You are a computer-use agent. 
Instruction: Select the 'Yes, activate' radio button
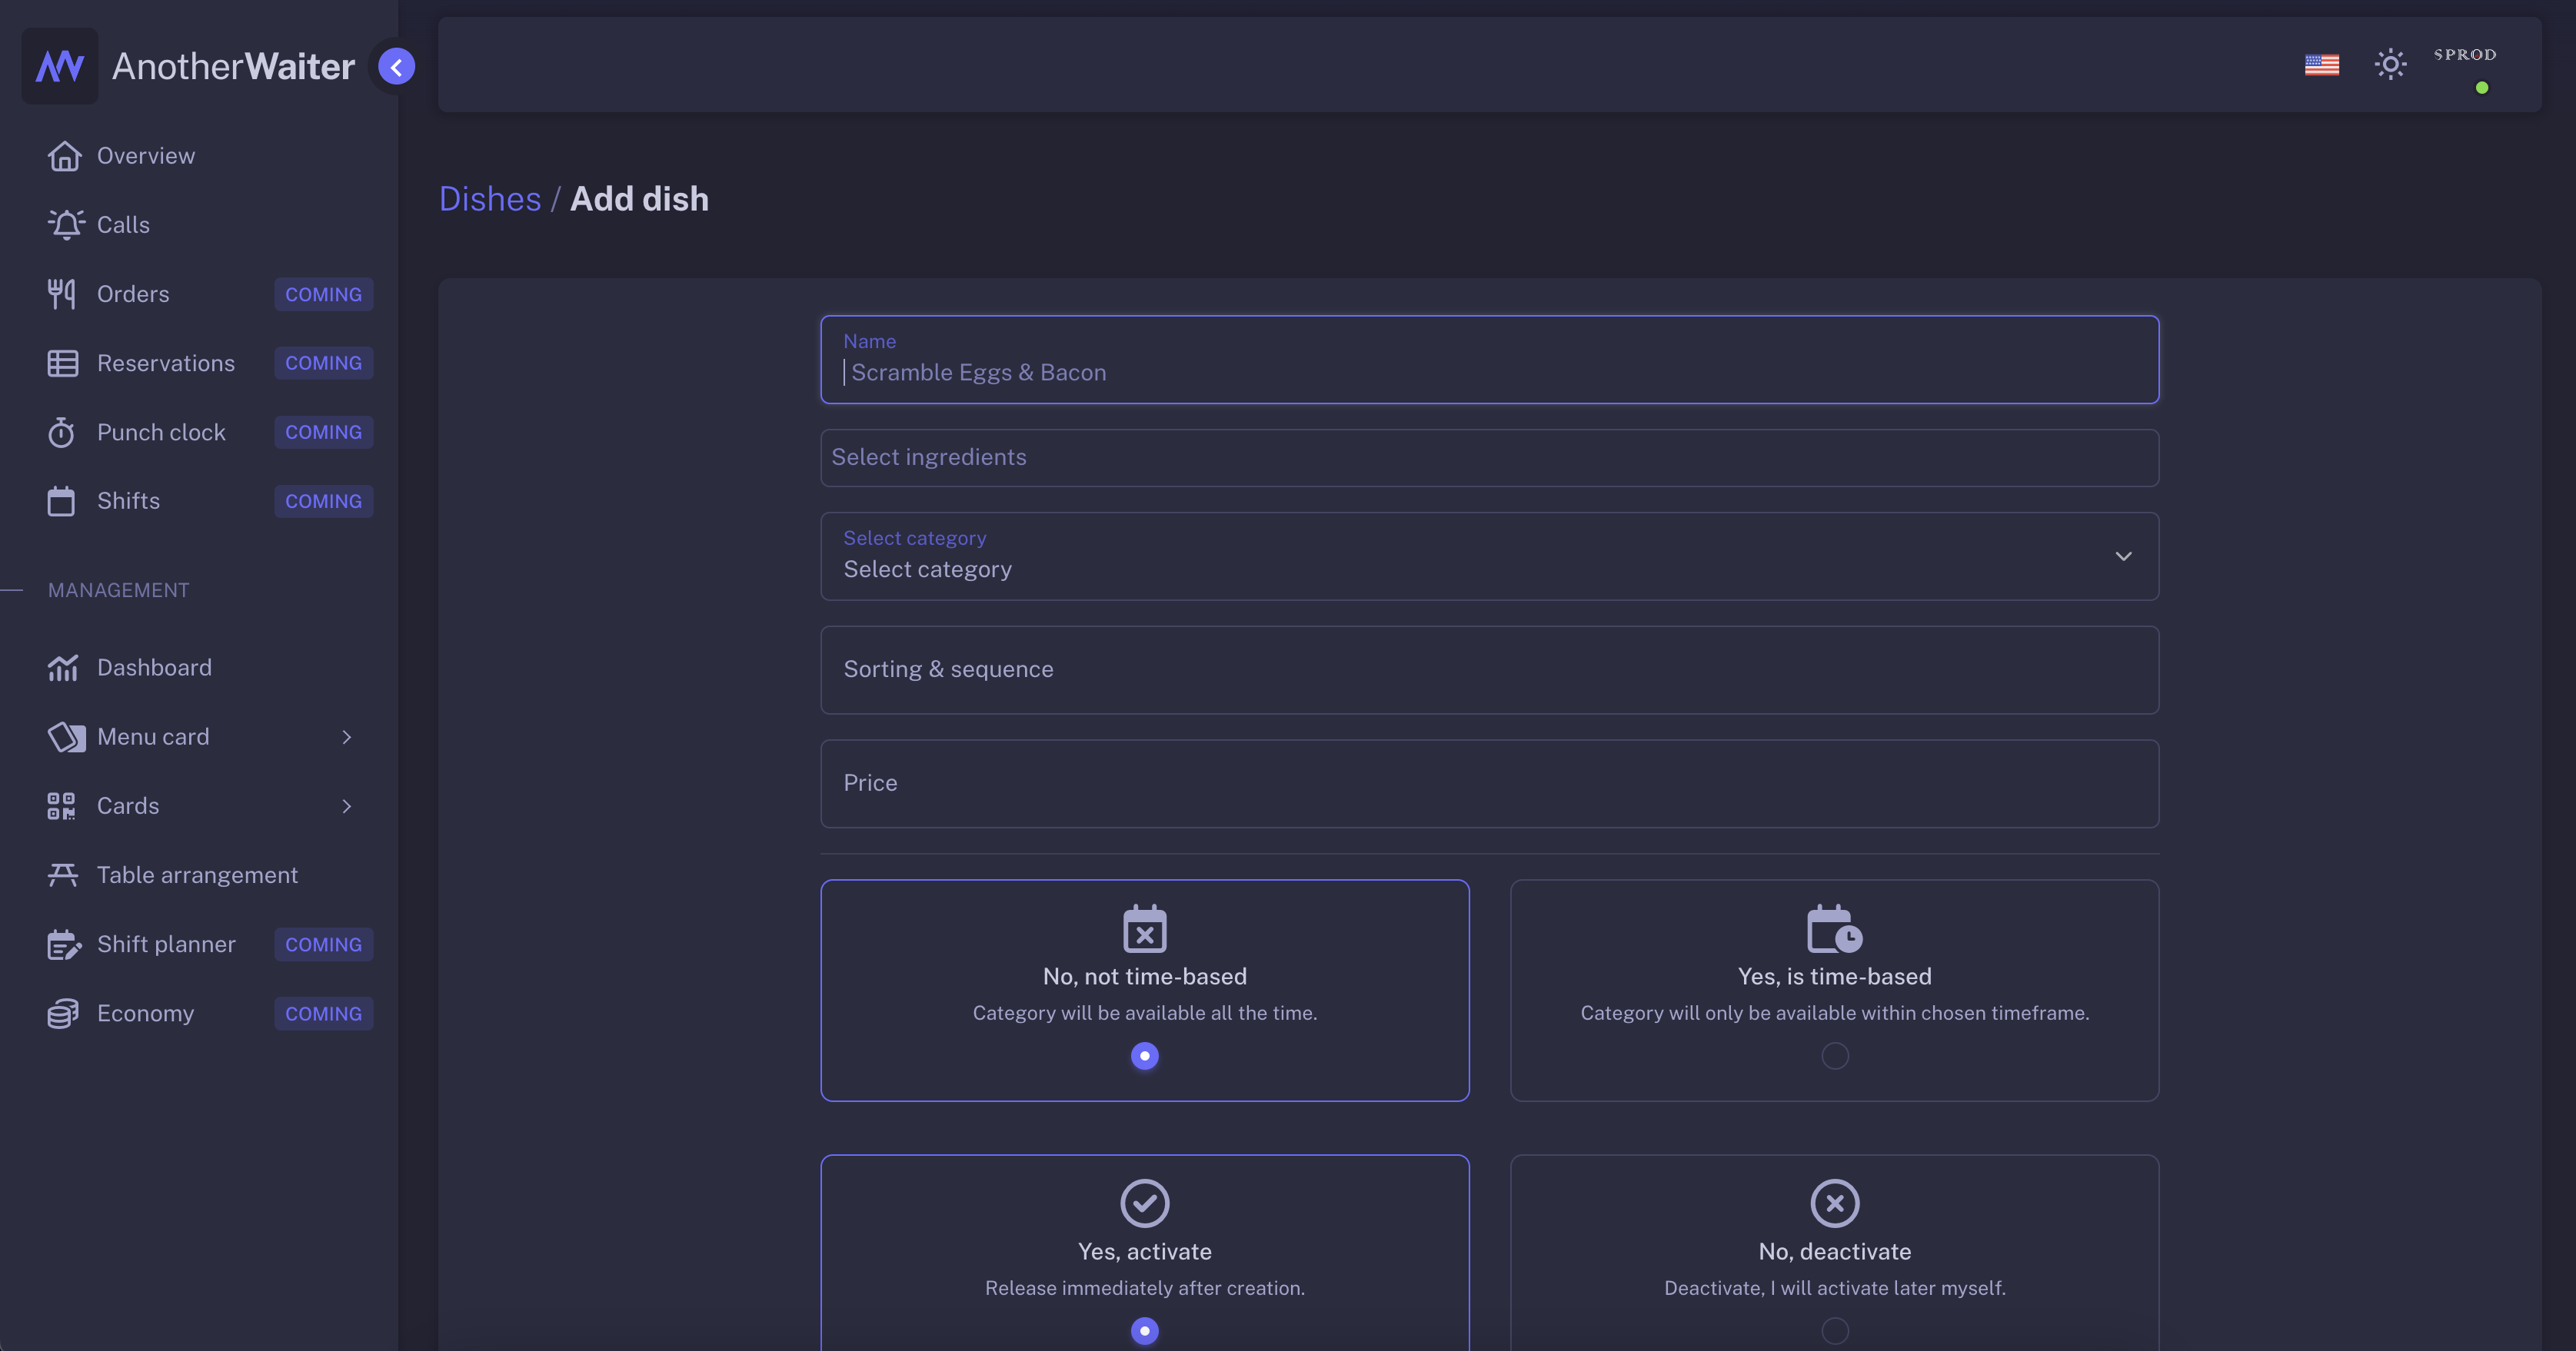1145,1331
